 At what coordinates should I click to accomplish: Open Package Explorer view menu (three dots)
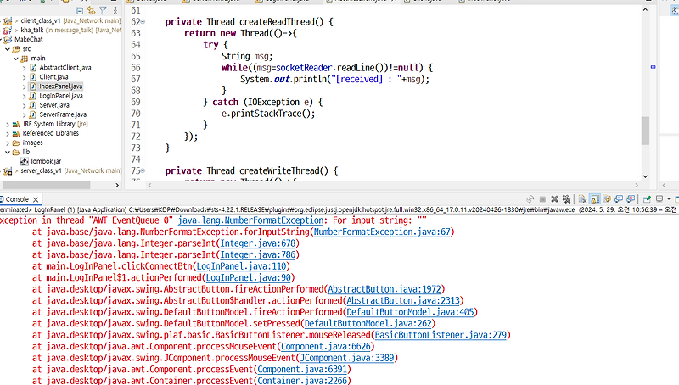[115, 10]
